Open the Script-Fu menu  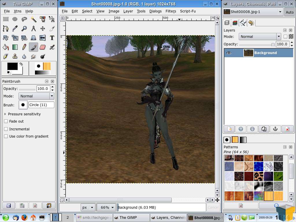point(188,11)
